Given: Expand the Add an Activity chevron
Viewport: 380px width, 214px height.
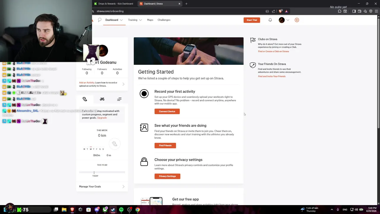Looking at the screenshot, I should coord(123,84).
